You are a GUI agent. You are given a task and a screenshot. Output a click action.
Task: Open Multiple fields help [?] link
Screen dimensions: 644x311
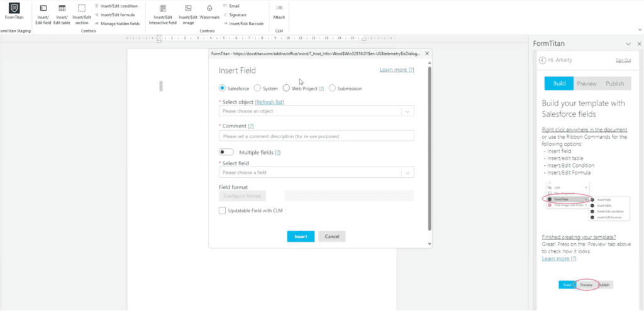coord(277,153)
